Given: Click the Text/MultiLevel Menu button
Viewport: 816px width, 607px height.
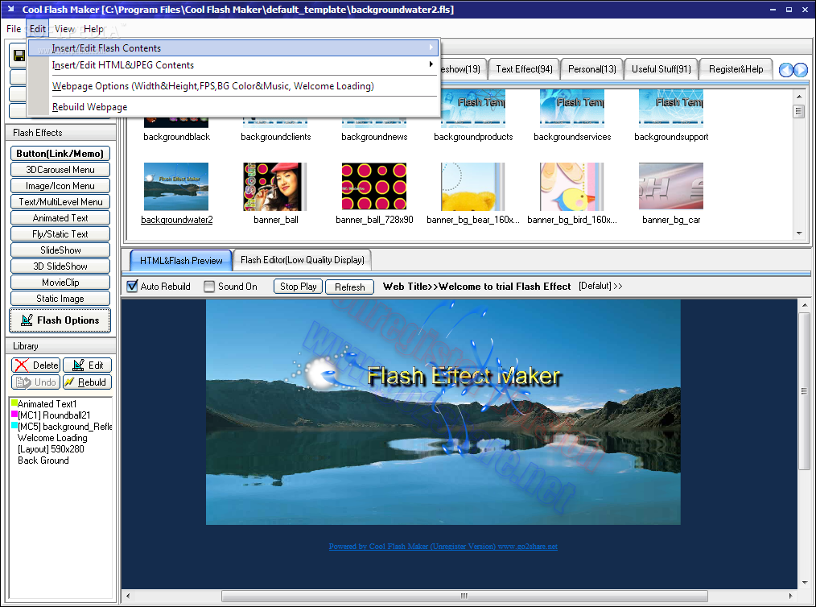Looking at the screenshot, I should (60, 202).
